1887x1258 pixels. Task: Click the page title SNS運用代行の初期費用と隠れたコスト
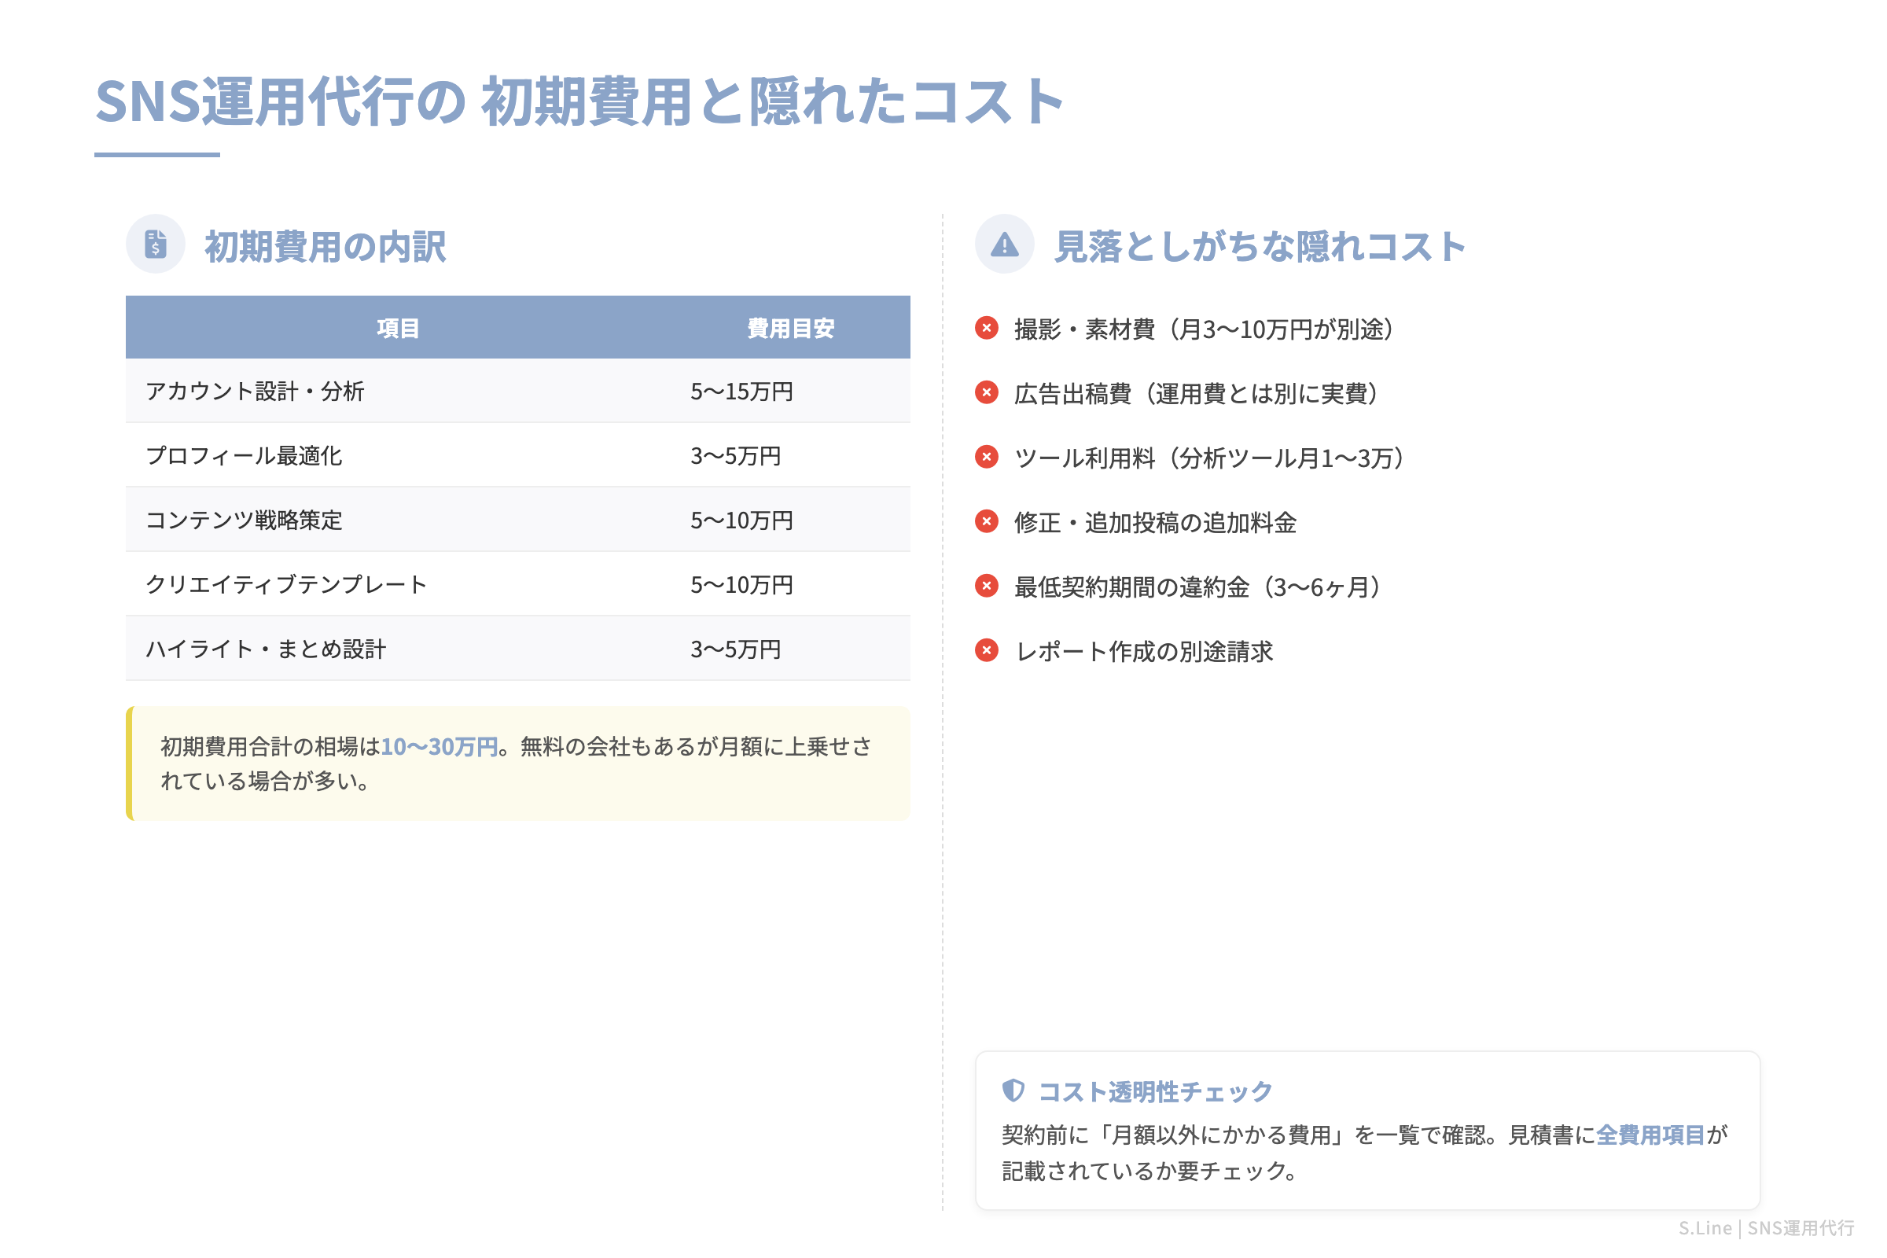(x=579, y=102)
